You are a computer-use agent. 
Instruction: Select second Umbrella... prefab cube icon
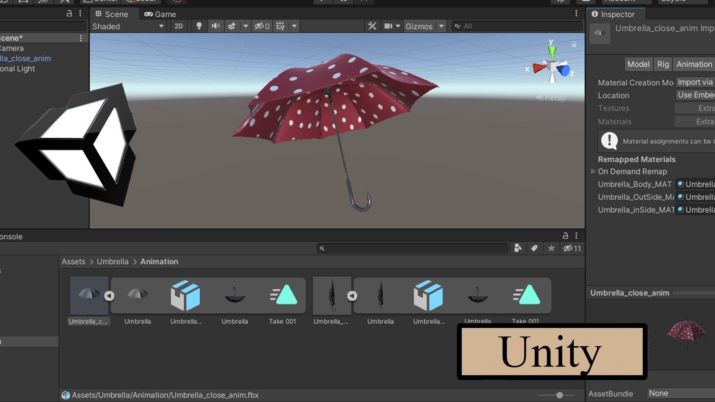428,296
